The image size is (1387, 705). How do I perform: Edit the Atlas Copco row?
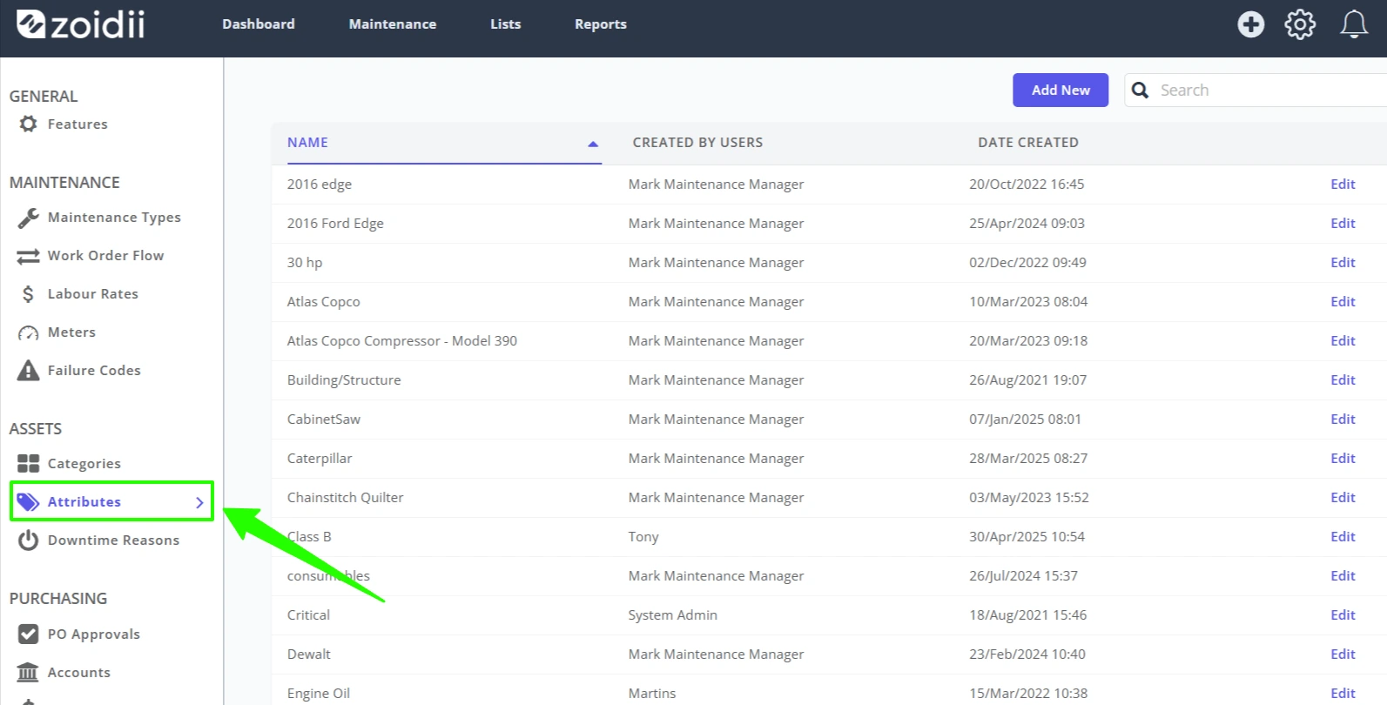[x=1343, y=302]
